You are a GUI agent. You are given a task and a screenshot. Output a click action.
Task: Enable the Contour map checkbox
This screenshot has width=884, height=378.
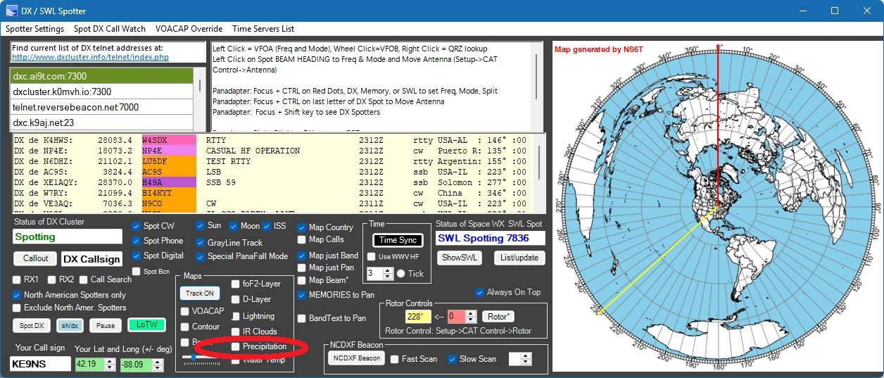click(x=184, y=327)
